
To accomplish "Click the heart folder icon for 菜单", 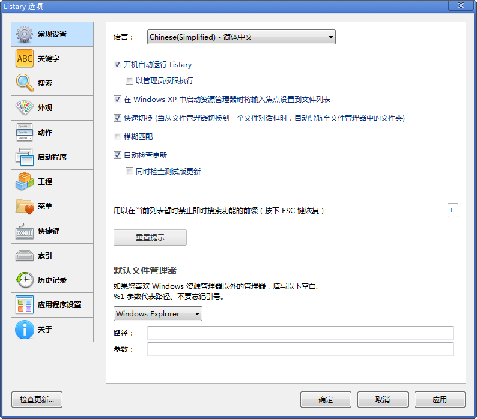I will (x=25, y=206).
